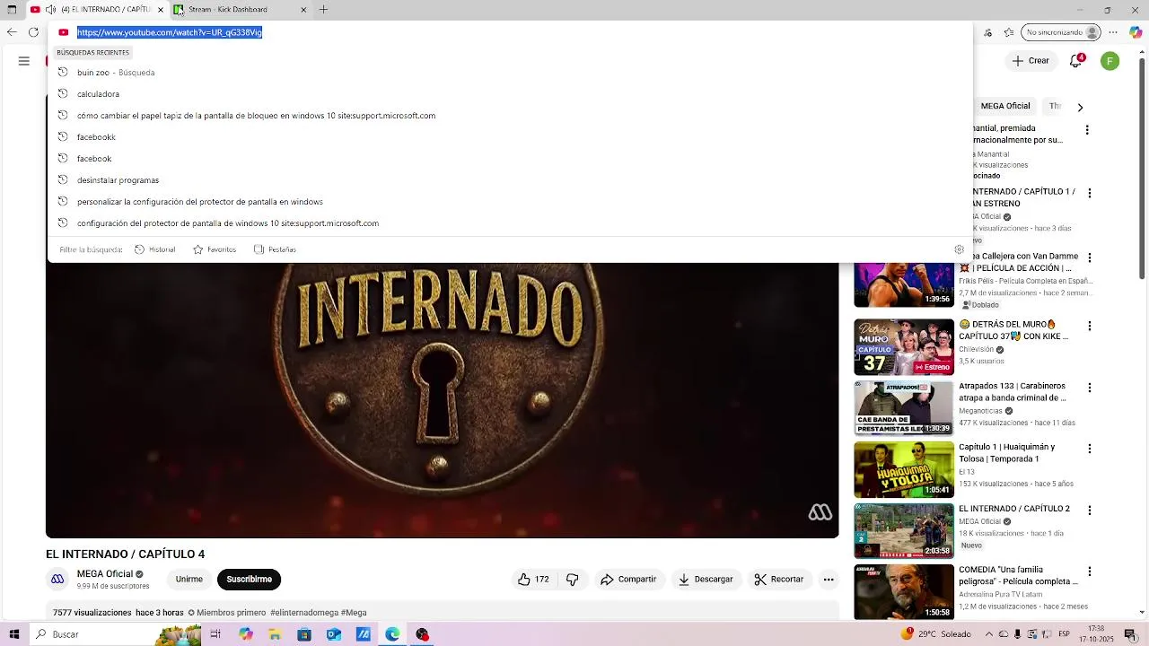Open EL INTERNADO CAPÍTULO 2 thumbnail
Viewport: 1149px width, 646px height.
[904, 531]
